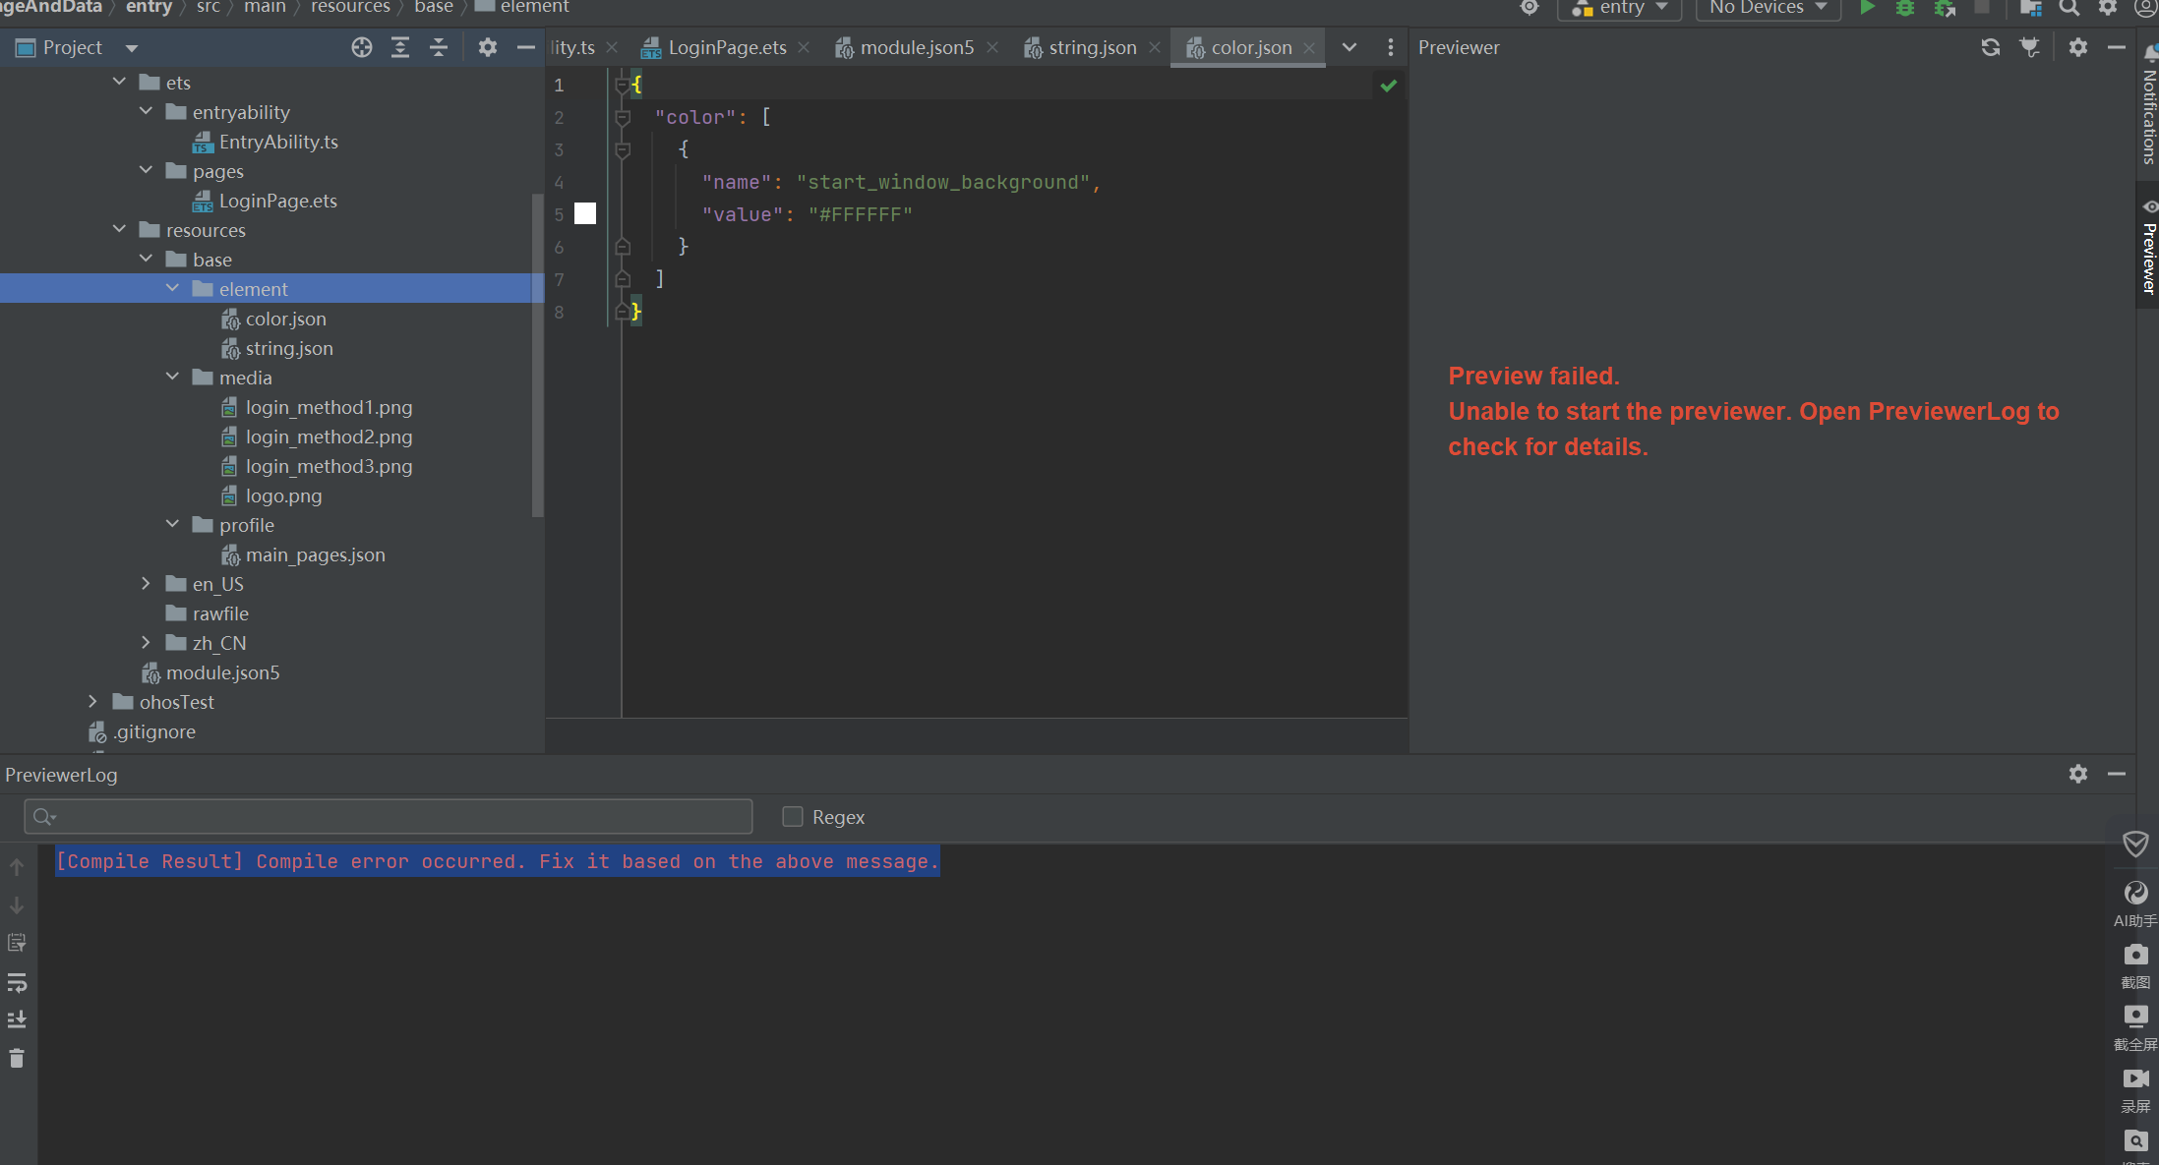Open Previewer settings gear
Screen dimensions: 2159x1165
(x=2078, y=47)
